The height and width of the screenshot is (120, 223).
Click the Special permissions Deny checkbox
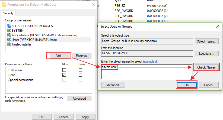80,80
